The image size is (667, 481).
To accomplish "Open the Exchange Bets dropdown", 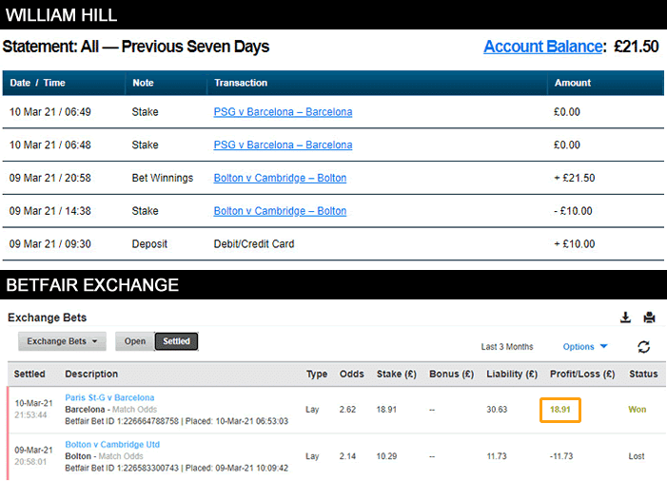I will [x=62, y=341].
